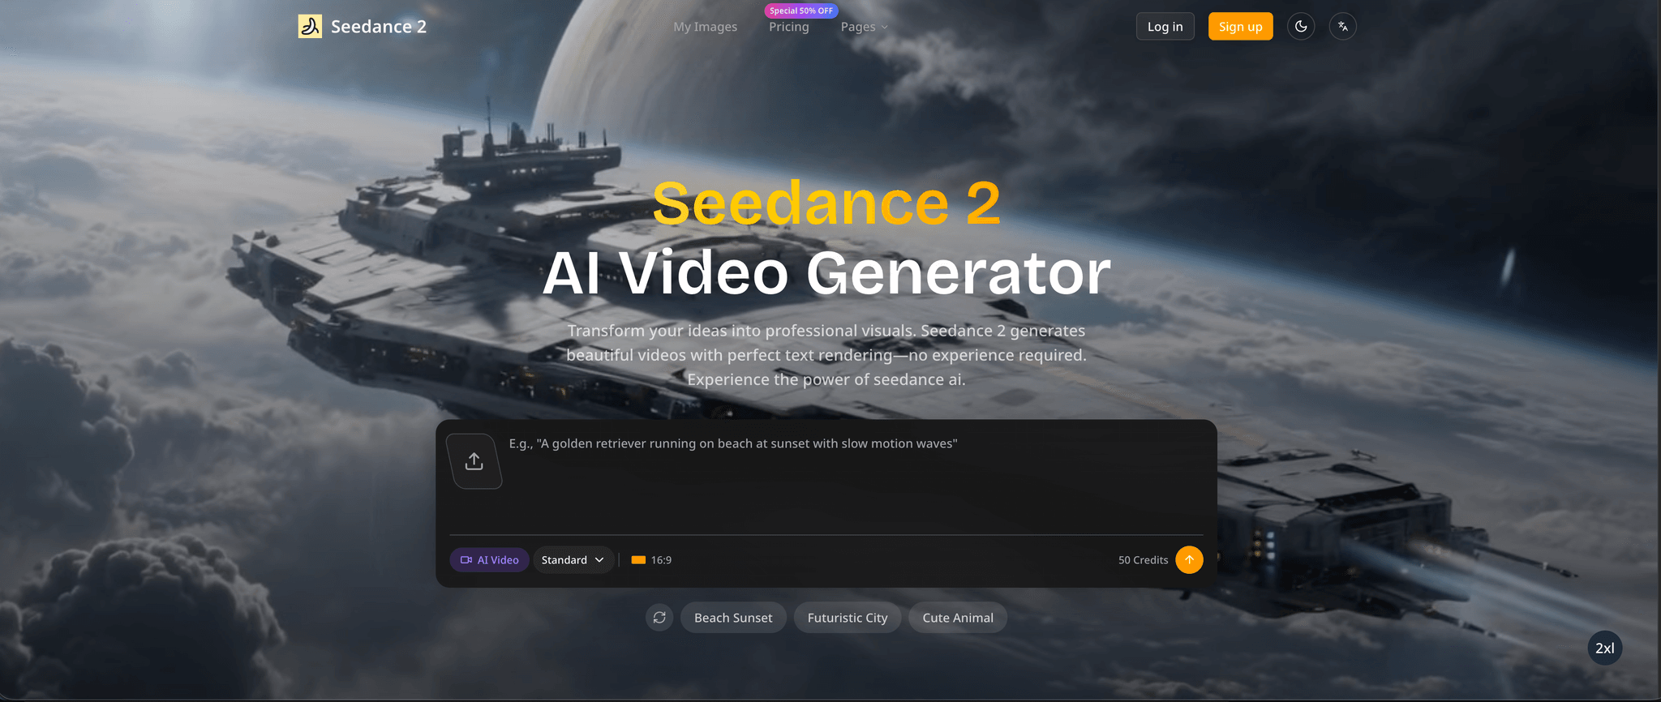This screenshot has width=1661, height=702.
Task: Click the 2xl breakpoint indicator badge
Action: pyautogui.click(x=1604, y=648)
